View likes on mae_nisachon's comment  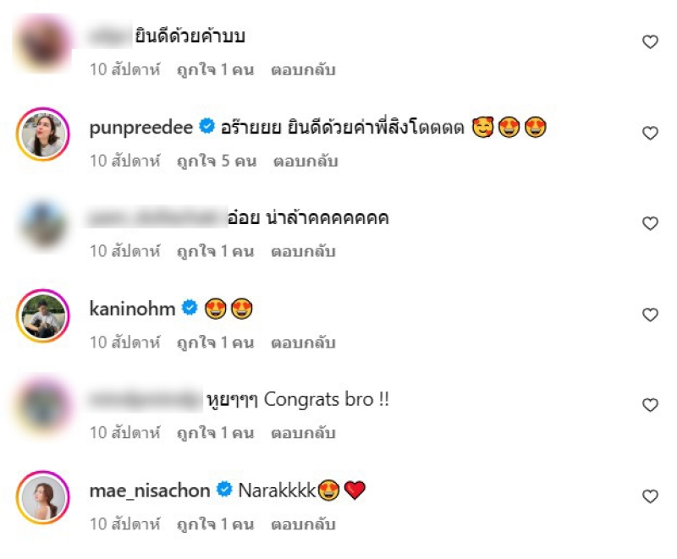216,524
